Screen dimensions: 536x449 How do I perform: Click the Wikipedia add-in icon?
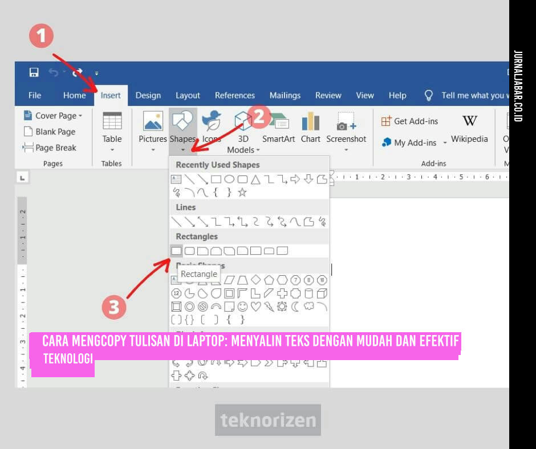pyautogui.click(x=469, y=121)
